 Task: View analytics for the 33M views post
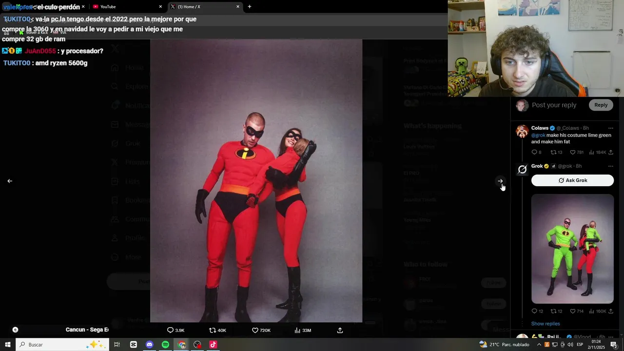(303, 330)
